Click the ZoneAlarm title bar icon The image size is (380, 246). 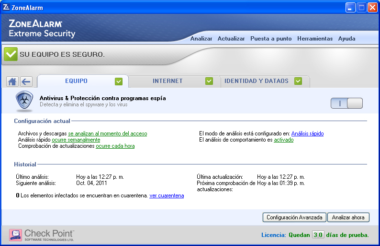click(x=6, y=7)
